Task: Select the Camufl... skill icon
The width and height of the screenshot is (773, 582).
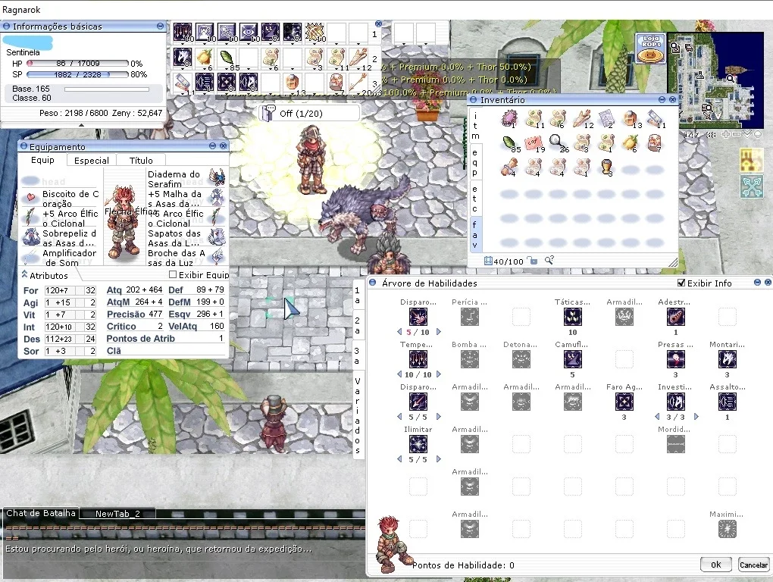Action: pos(572,359)
